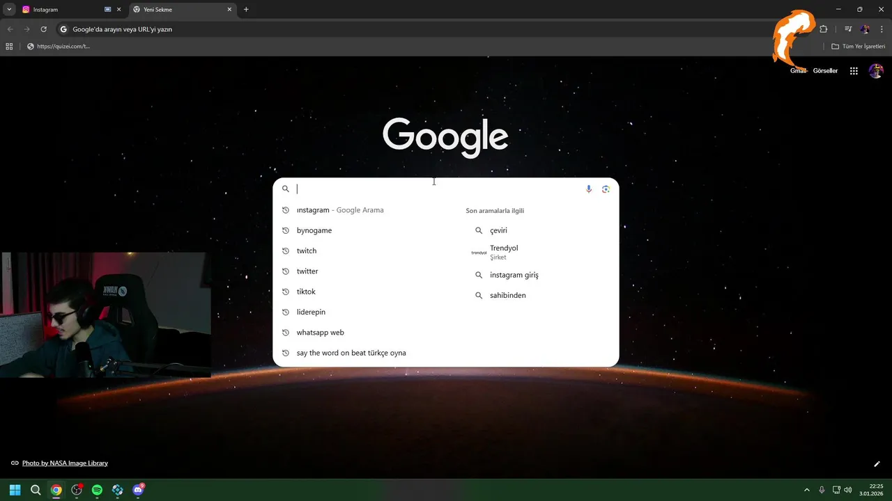Screen dimensions: 892x501
Task: Close the Yeni Sekme tab
Action: coord(230,10)
